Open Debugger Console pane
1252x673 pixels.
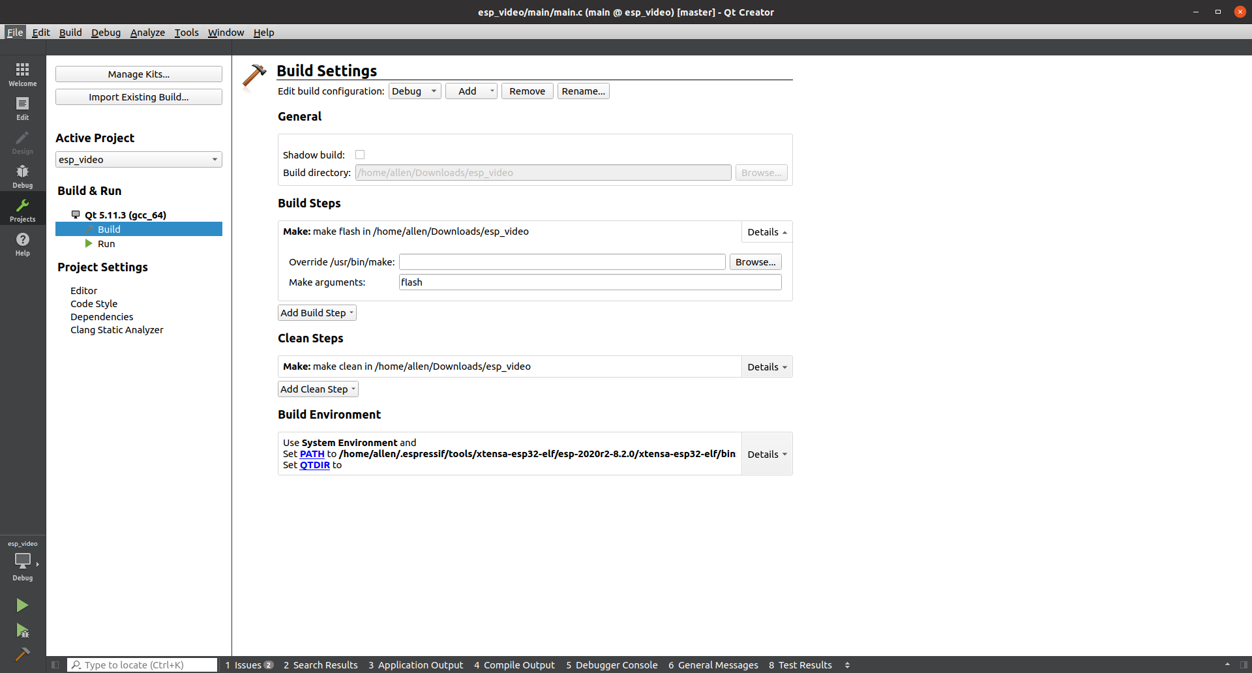(612, 665)
